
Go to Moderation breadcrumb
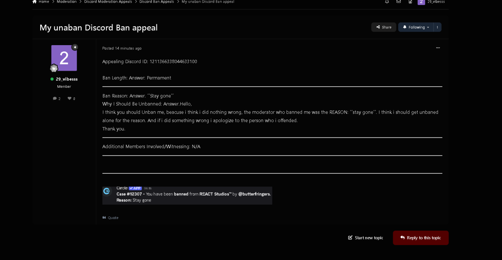67,2
